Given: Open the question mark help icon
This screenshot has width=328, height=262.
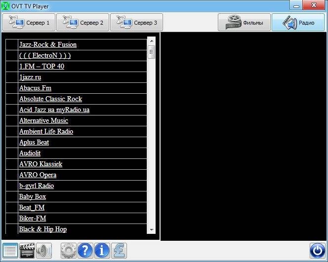Looking at the screenshot, I should [85, 251].
